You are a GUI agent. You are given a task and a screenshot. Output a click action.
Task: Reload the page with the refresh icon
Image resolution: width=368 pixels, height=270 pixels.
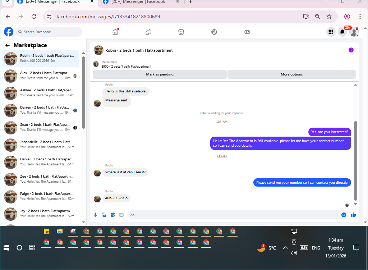pos(34,17)
